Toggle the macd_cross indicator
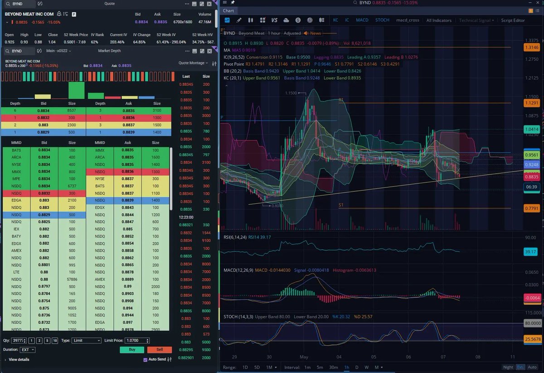 (x=407, y=20)
